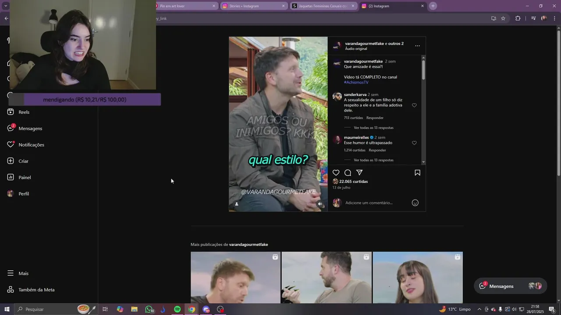Open the #AchismosTV hashtag link
This screenshot has height=315, width=561.
click(x=356, y=82)
